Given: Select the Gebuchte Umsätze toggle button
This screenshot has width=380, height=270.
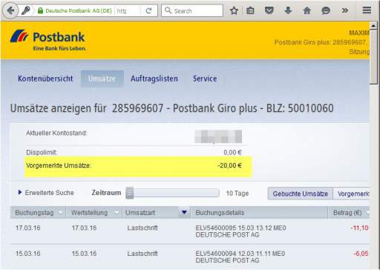Looking at the screenshot, I should pos(300,194).
